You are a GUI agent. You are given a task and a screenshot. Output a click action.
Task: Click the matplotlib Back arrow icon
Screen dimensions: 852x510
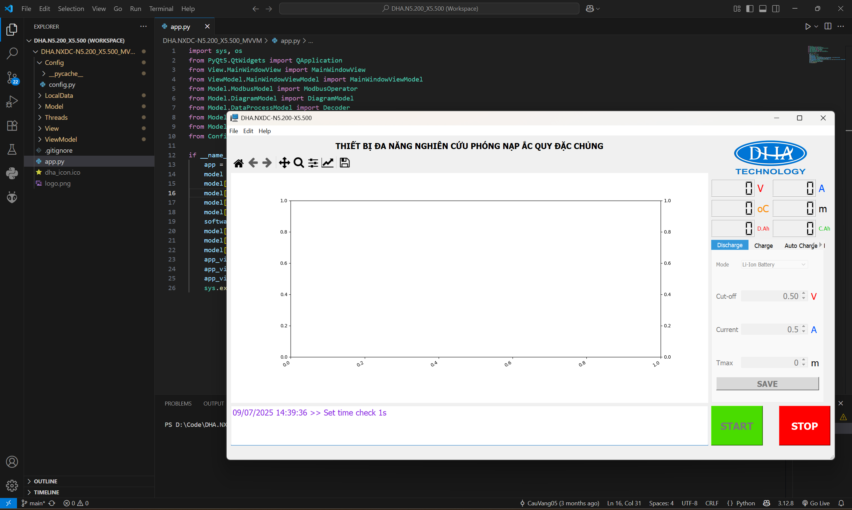click(x=253, y=163)
